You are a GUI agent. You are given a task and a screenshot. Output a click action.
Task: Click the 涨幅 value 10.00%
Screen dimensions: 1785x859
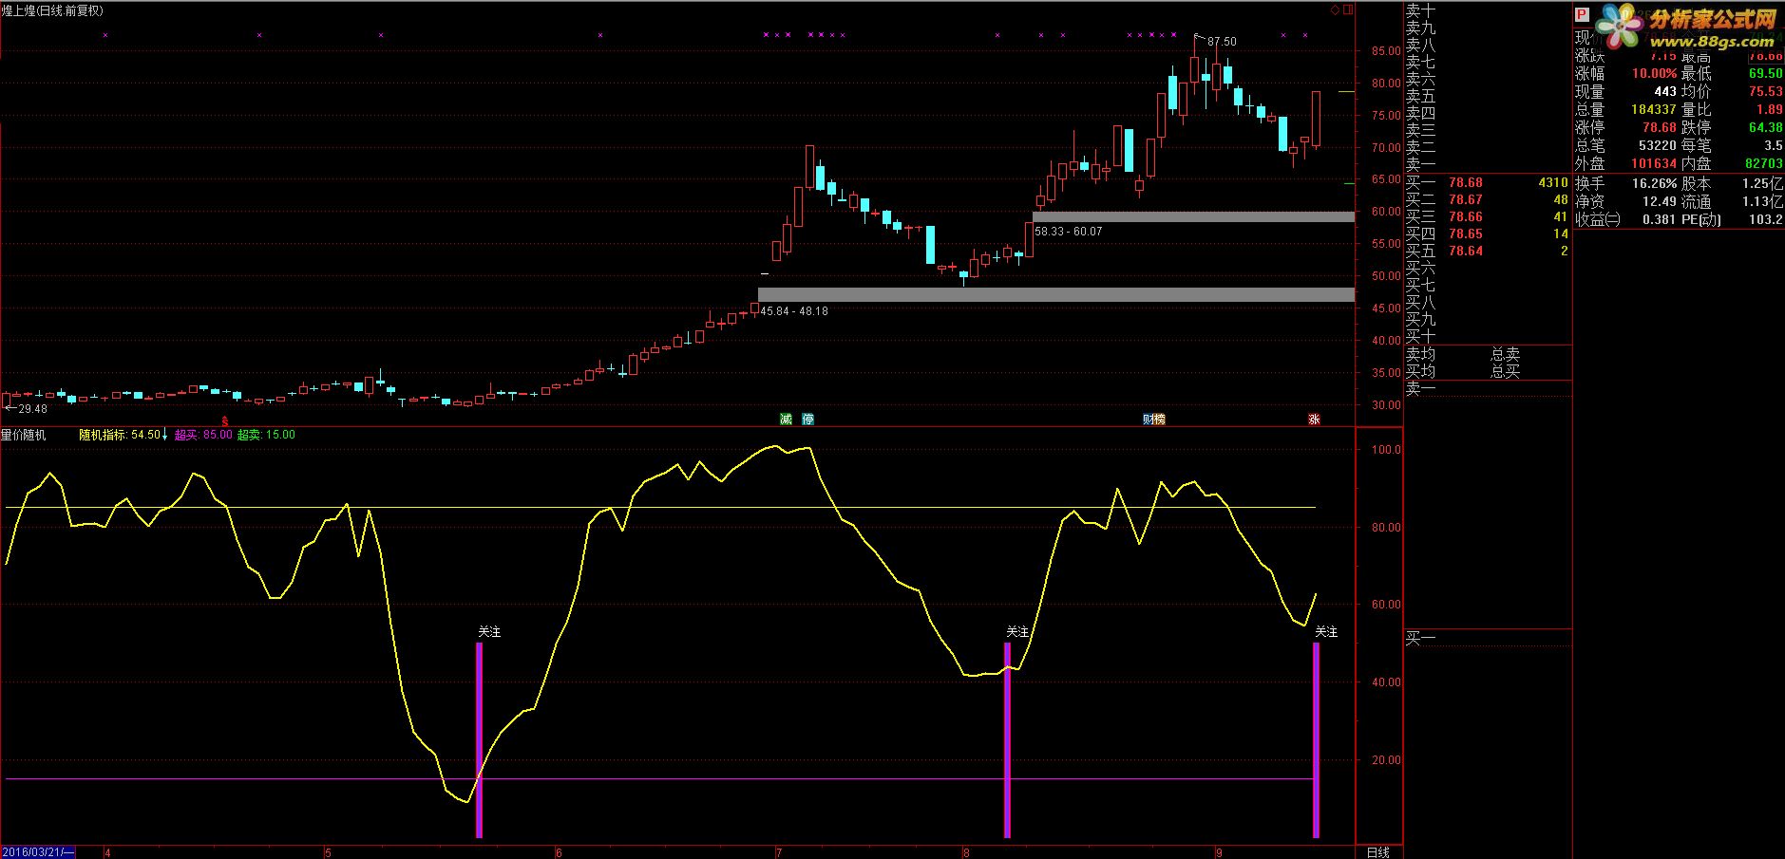[1655, 73]
